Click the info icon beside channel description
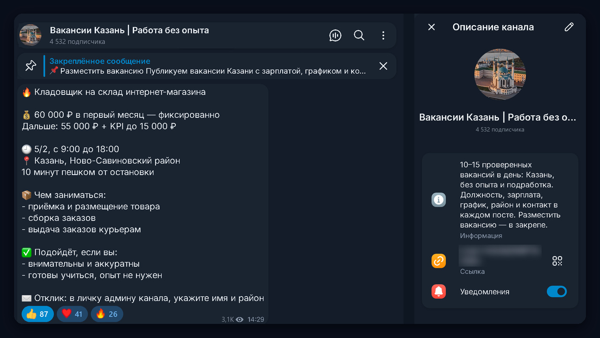This screenshot has width=600, height=338. (x=439, y=200)
